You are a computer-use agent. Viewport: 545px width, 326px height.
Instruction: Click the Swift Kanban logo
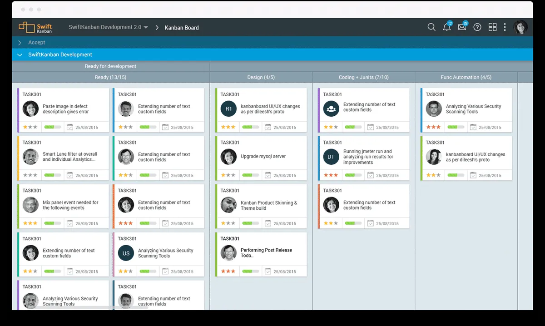coord(35,27)
